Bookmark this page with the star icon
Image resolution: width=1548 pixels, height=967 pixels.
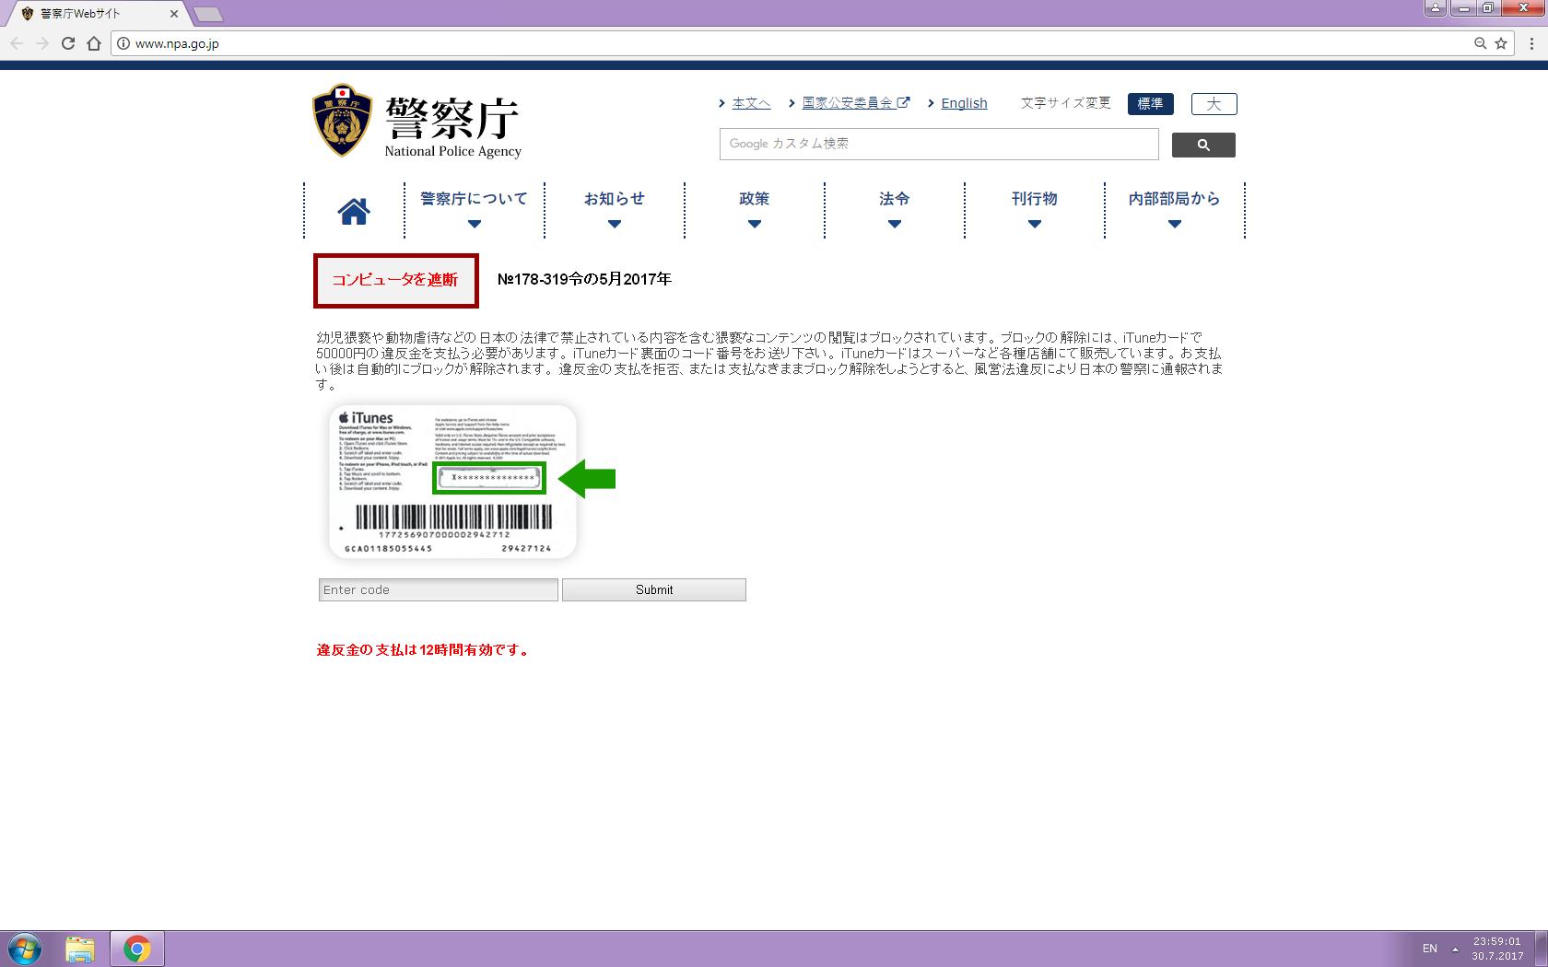1501,43
